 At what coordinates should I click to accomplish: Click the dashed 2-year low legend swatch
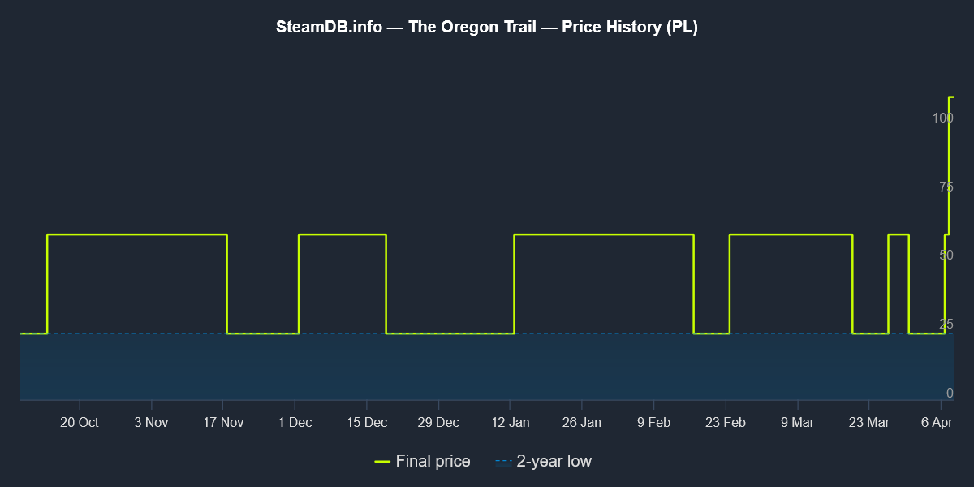[503, 462]
